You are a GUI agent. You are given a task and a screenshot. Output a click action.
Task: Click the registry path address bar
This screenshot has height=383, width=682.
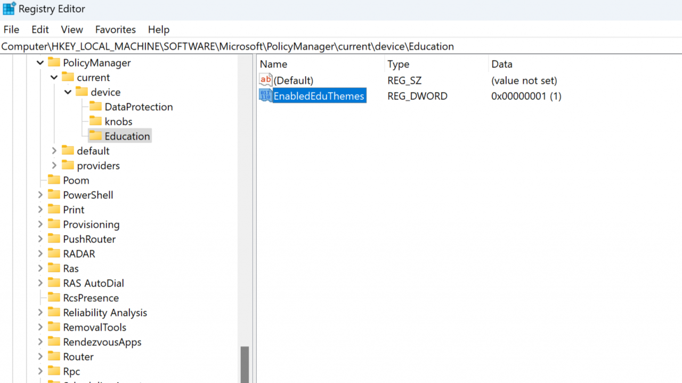tap(341, 46)
